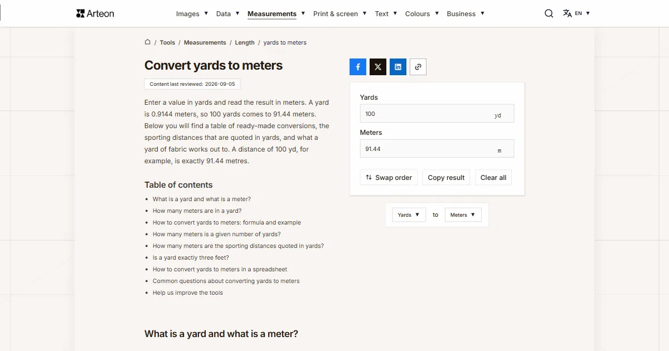
Task: Open the Measurements breadcrumb link
Action: pos(205,42)
